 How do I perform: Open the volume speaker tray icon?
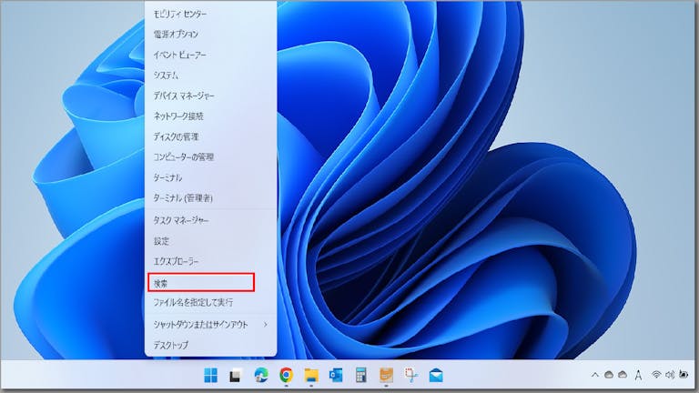click(670, 375)
